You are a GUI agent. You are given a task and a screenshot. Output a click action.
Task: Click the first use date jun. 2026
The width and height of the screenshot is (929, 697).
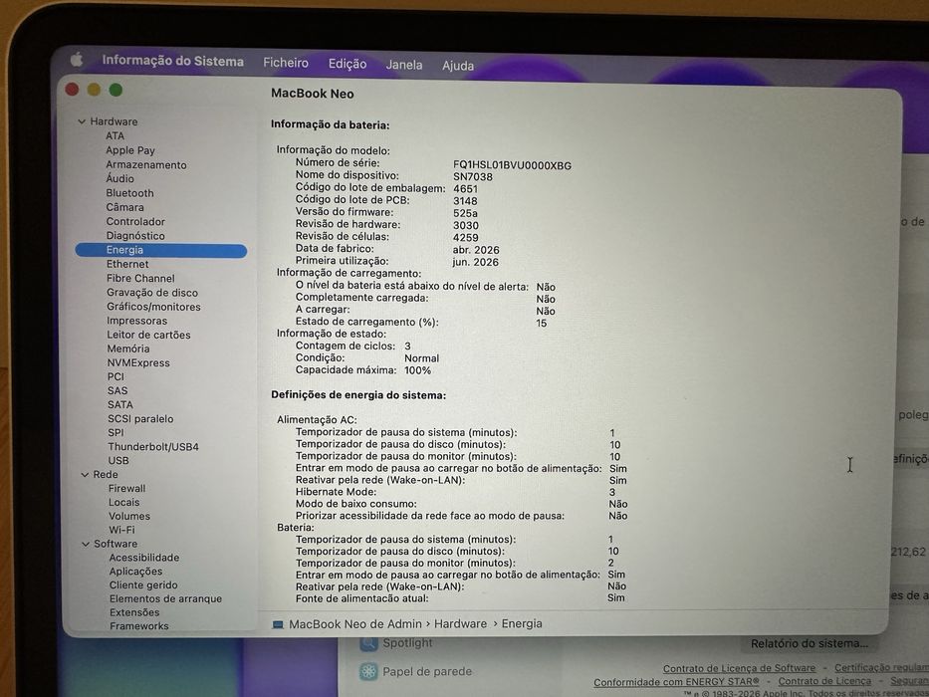(475, 262)
